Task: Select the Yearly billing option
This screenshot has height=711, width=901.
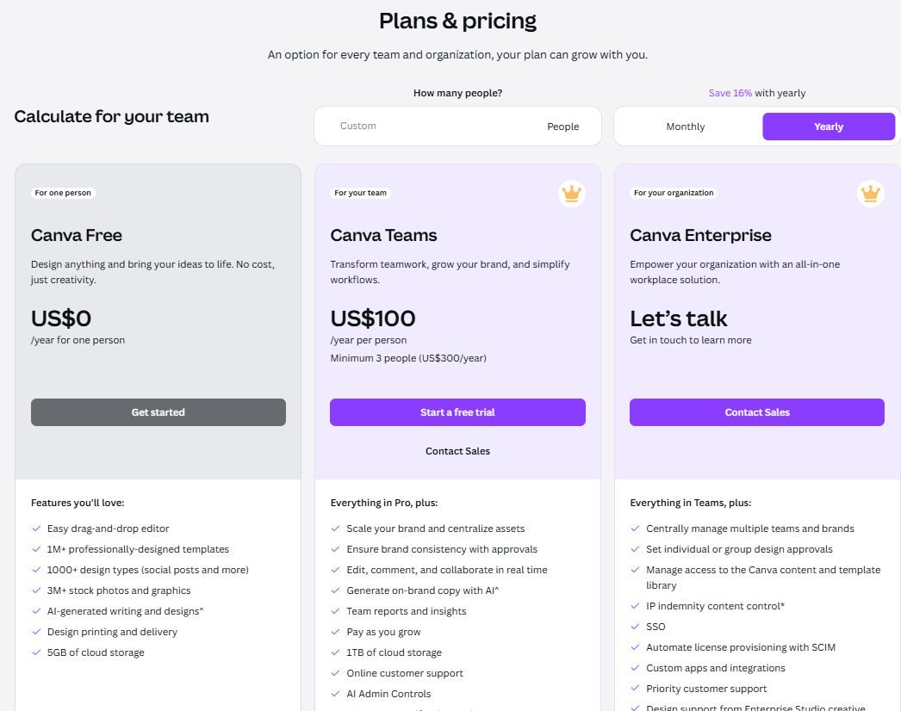Action: click(828, 126)
